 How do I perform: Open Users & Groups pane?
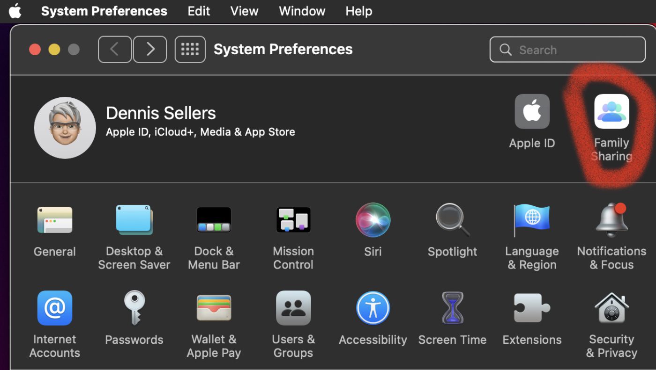point(293,308)
